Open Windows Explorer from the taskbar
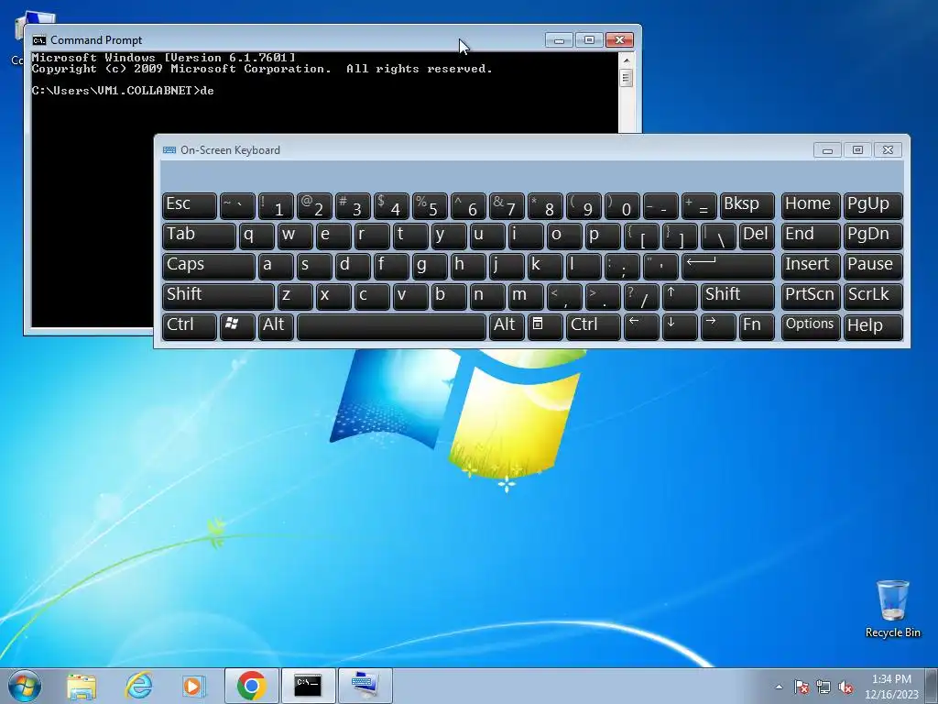This screenshot has height=704, width=938. (82, 686)
